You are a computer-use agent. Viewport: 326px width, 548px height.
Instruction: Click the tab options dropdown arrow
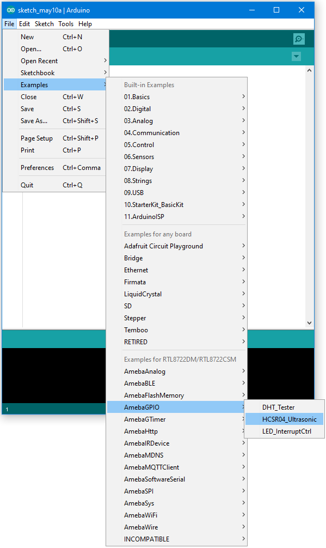[296, 56]
